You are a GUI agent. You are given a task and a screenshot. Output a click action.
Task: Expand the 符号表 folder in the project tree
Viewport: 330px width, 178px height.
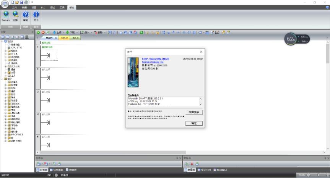tap(5, 54)
